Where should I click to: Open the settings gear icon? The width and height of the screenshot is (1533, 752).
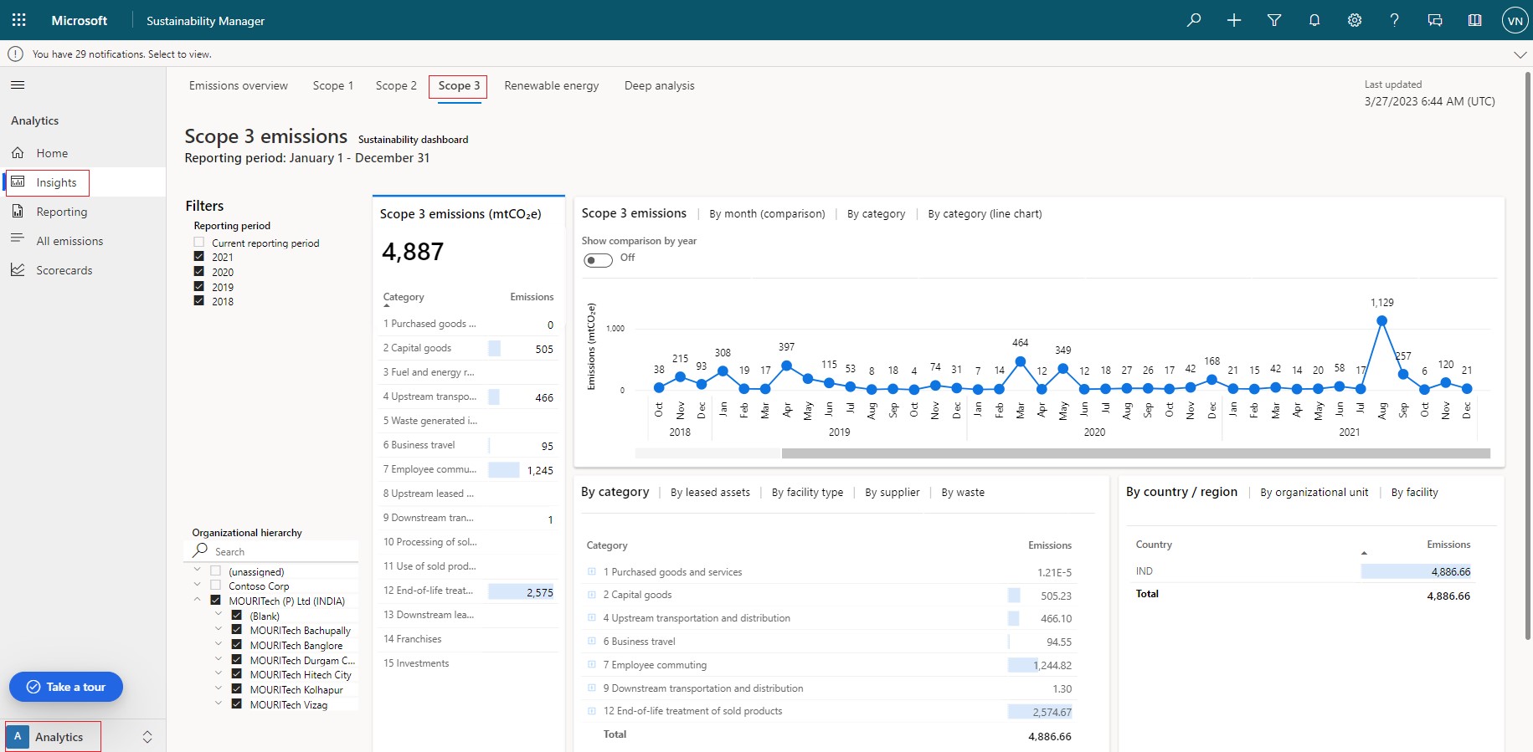[x=1355, y=20]
